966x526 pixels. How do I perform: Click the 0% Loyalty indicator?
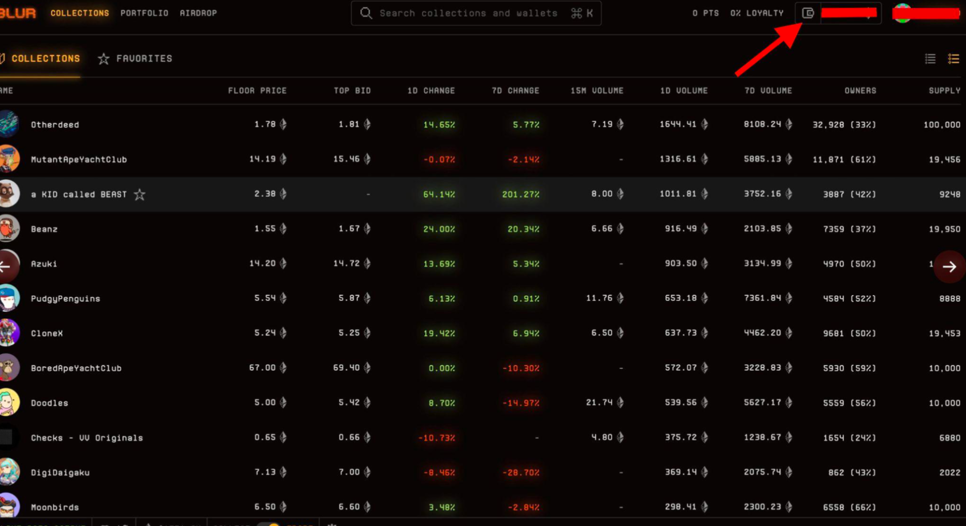click(757, 13)
